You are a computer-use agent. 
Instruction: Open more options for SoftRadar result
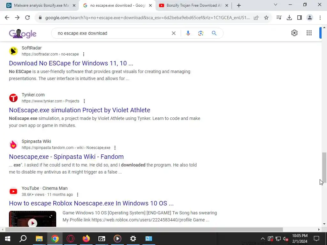pyautogui.click(x=84, y=54)
